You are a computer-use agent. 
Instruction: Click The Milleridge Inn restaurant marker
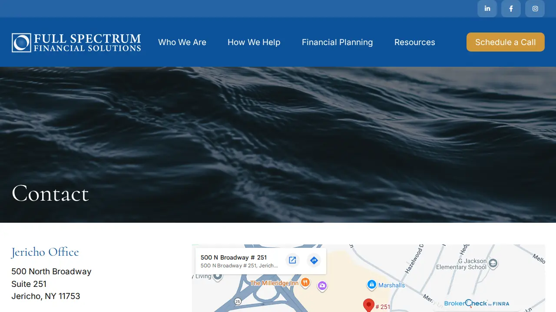click(x=305, y=283)
